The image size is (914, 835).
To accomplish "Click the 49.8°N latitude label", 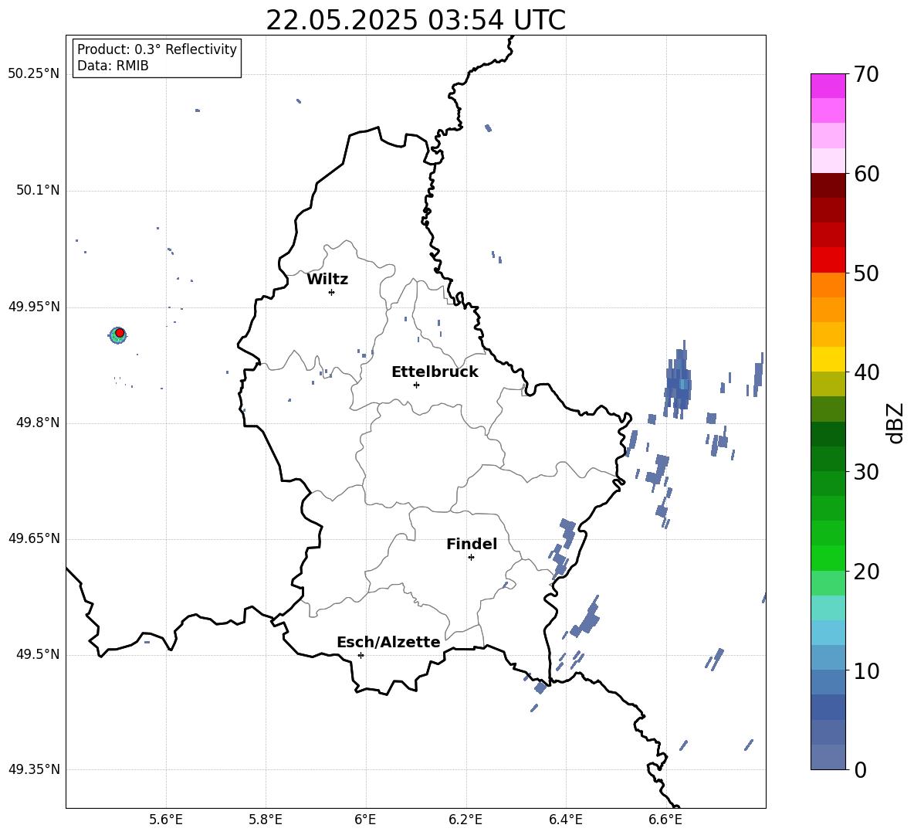I will (x=38, y=423).
